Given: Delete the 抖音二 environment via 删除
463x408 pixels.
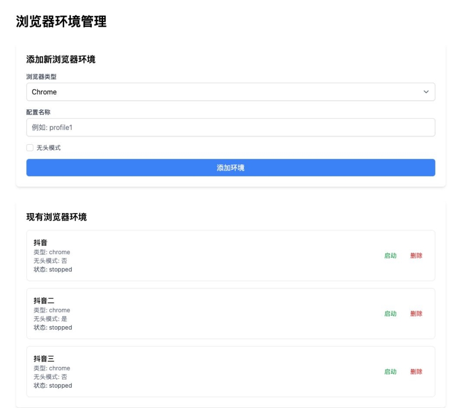Looking at the screenshot, I should (416, 313).
